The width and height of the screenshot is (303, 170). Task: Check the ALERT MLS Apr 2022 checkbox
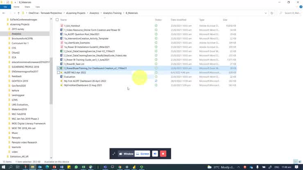(x=59, y=72)
